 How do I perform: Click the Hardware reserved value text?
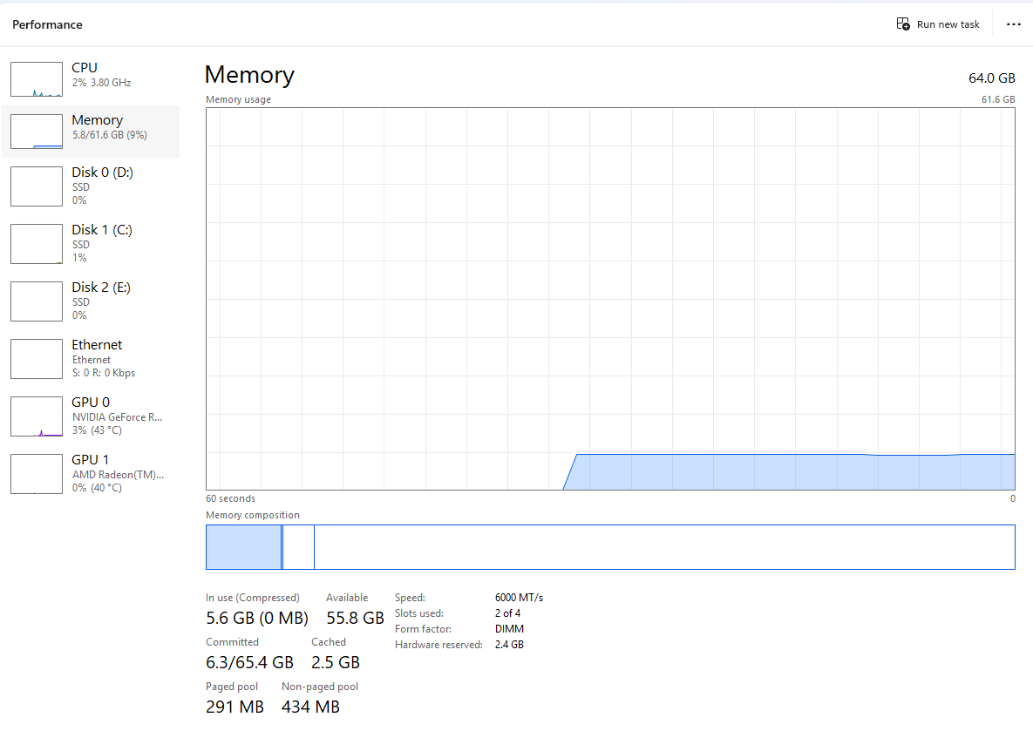point(509,644)
